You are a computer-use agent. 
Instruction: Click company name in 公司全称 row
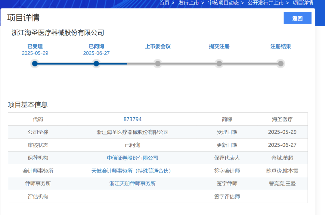pos(132,132)
